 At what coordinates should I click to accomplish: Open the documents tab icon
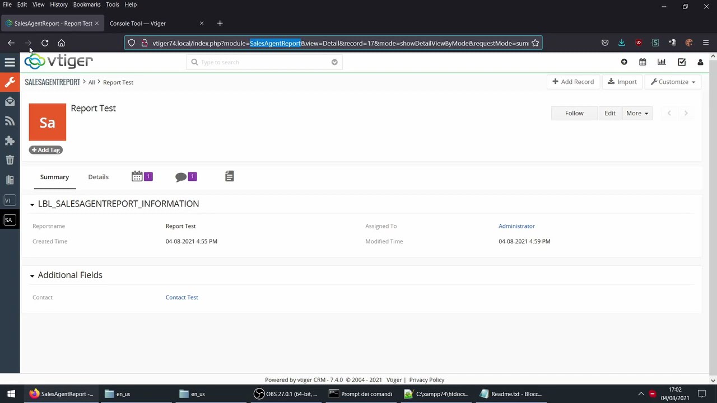(229, 176)
